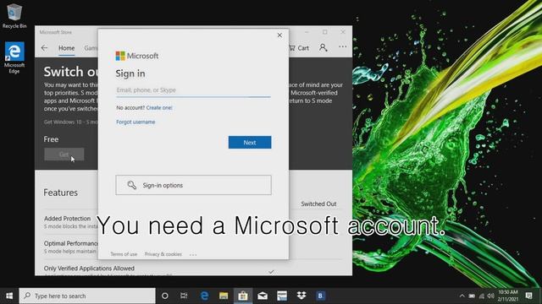Close the Microsoft sign-in dialog
Image resolution: width=542 pixels, height=304 pixels.
coord(279,35)
